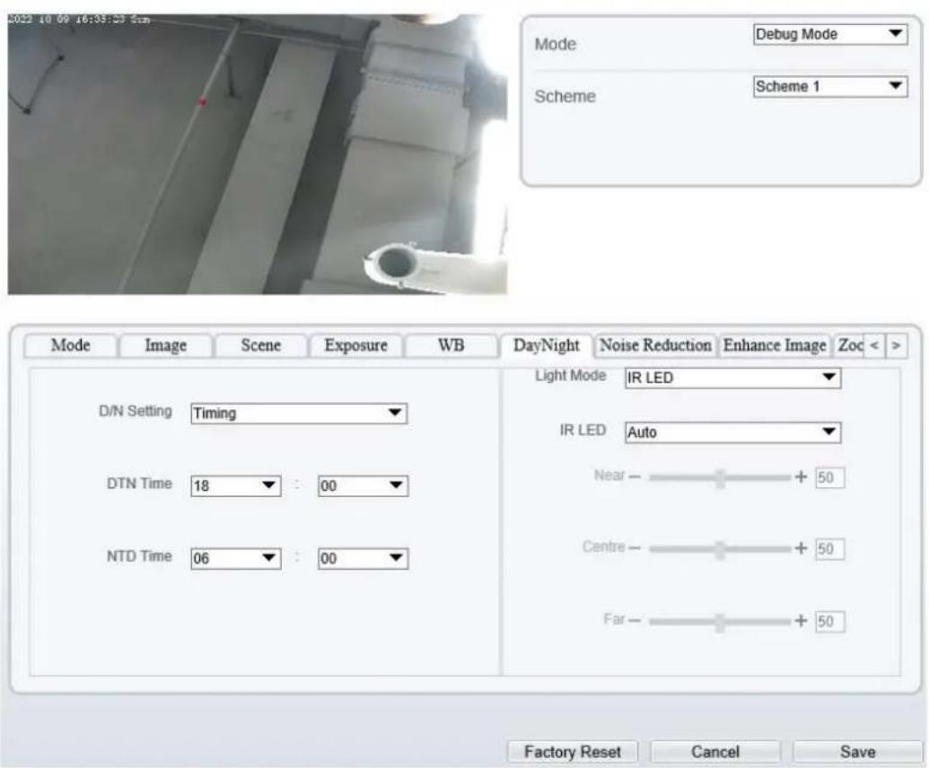Open the Mode dropdown showing Debug Mode

click(x=829, y=34)
